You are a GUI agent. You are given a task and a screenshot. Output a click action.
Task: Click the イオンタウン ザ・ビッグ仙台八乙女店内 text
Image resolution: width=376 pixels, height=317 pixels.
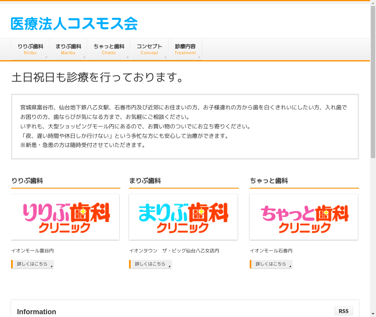(174, 251)
